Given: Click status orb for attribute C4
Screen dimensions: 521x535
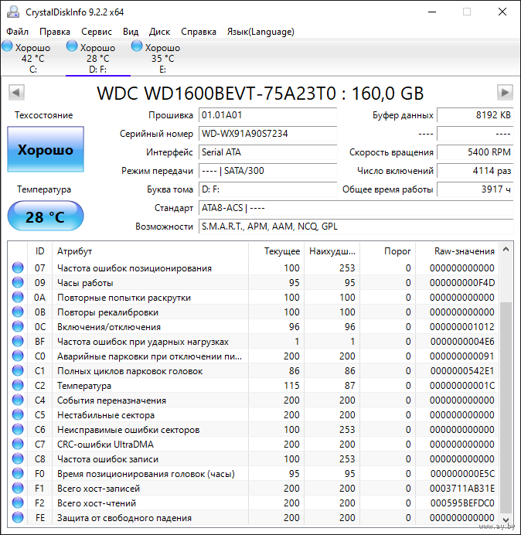Looking at the screenshot, I should click(18, 400).
